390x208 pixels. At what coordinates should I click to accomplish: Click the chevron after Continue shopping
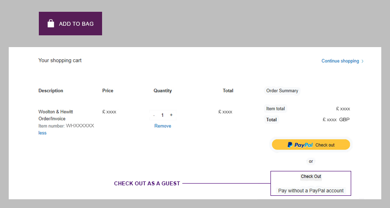pyautogui.click(x=363, y=61)
